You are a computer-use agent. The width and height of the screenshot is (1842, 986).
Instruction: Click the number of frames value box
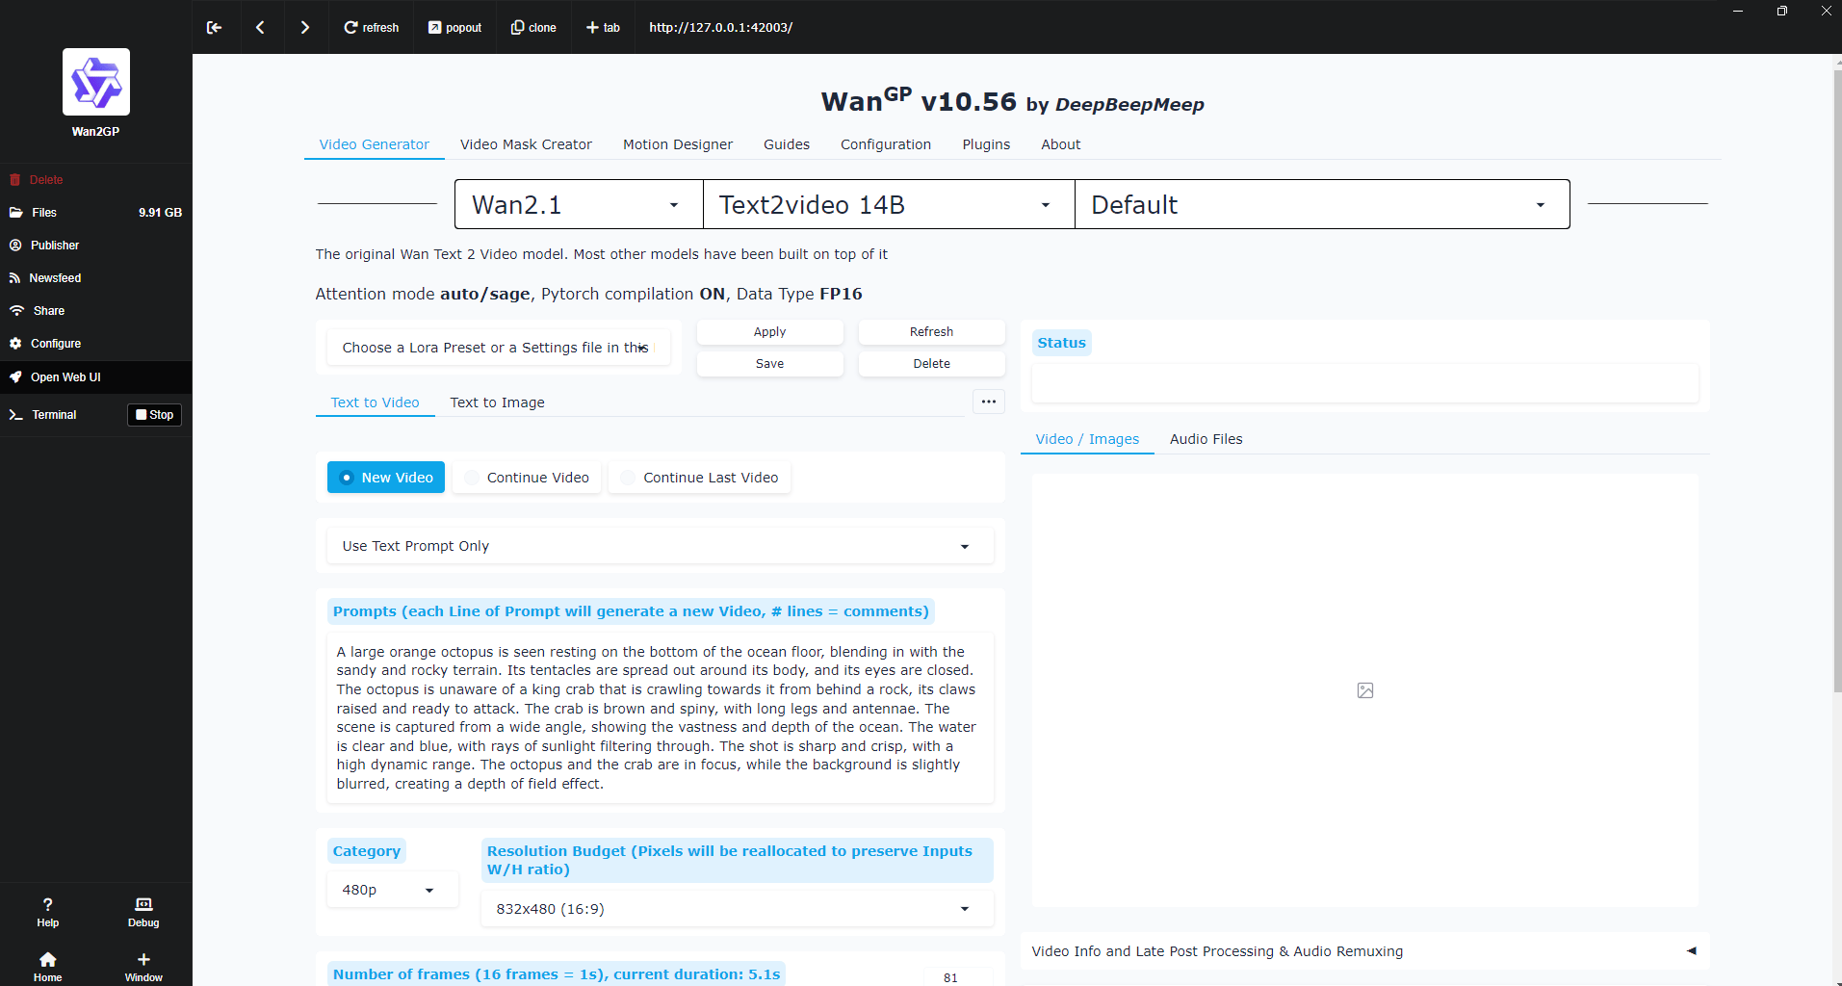click(957, 976)
